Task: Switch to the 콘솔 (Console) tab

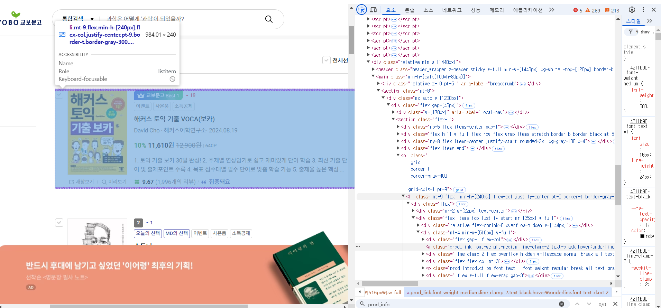Action: click(410, 10)
